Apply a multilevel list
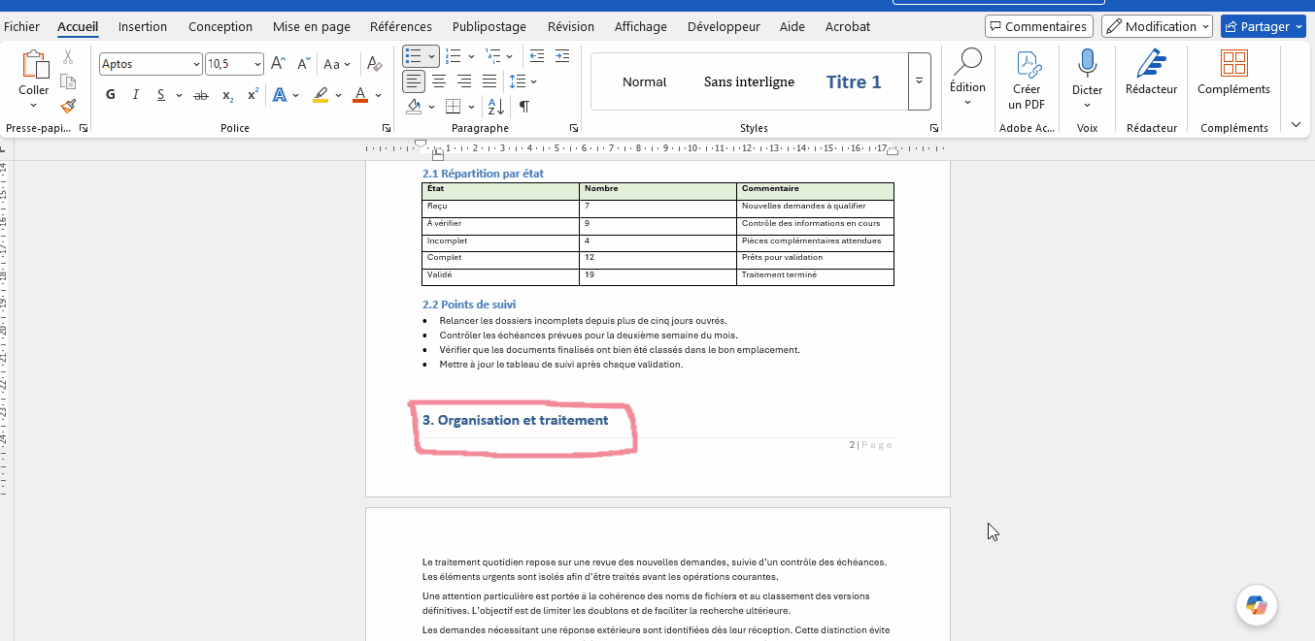This screenshot has height=641, width=1315. [x=493, y=55]
